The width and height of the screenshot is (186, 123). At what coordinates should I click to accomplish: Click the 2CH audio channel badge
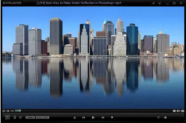tap(46, 117)
